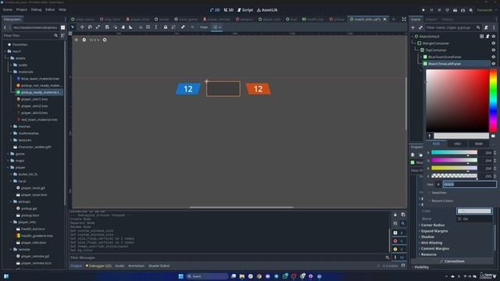Click the Add Child Node plus icon

(x=413, y=28)
